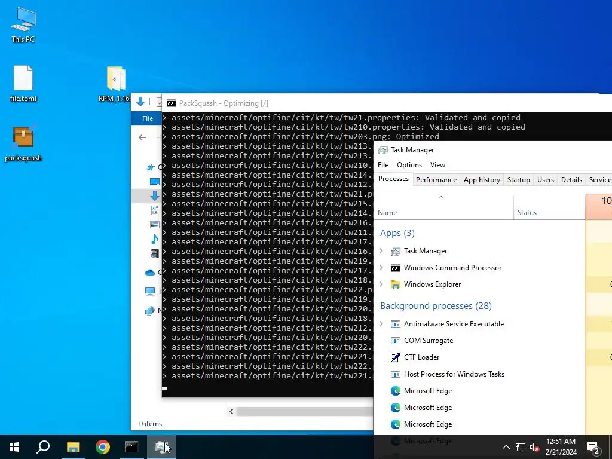
Task: Click the Background processes (28) header
Action: (x=436, y=306)
